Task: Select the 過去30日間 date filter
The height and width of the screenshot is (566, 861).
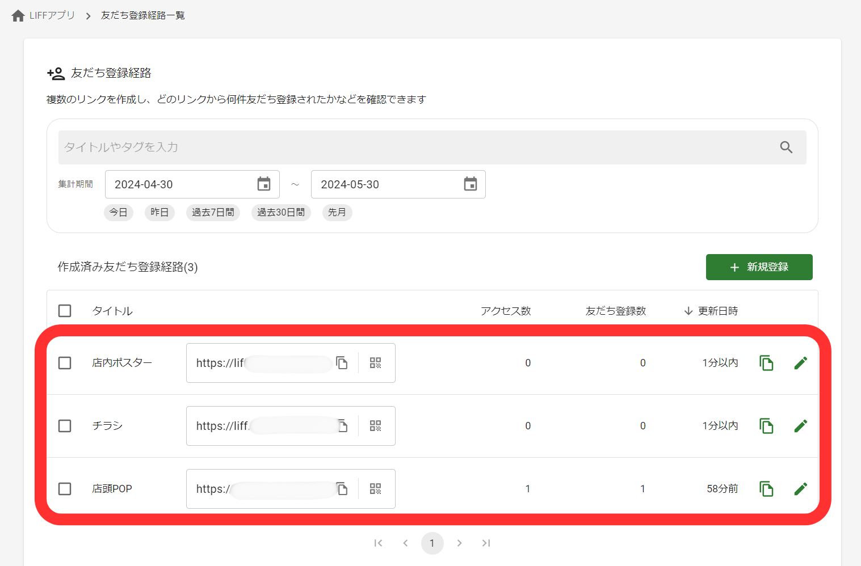Action: 281,212
